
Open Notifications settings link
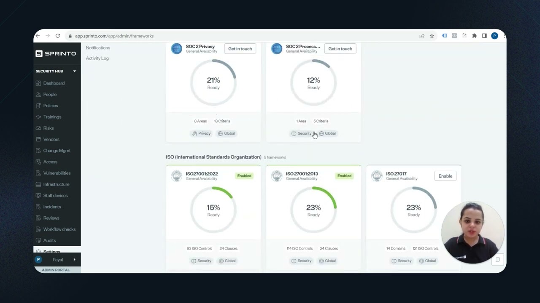coord(98,48)
